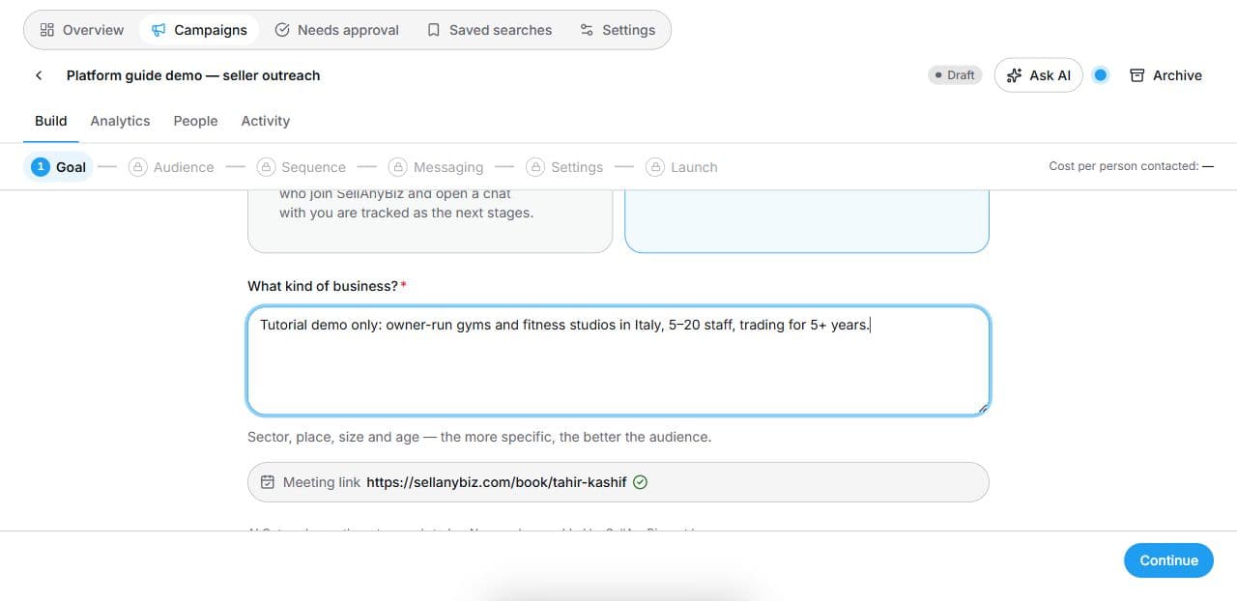Screen dimensions: 1237x601
Task: Click the text area resize handle
Action: tap(983, 409)
